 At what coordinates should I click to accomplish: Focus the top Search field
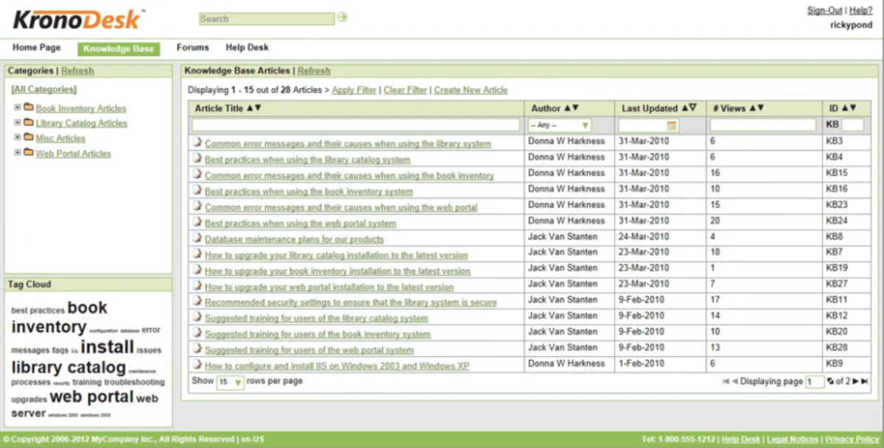pos(267,18)
